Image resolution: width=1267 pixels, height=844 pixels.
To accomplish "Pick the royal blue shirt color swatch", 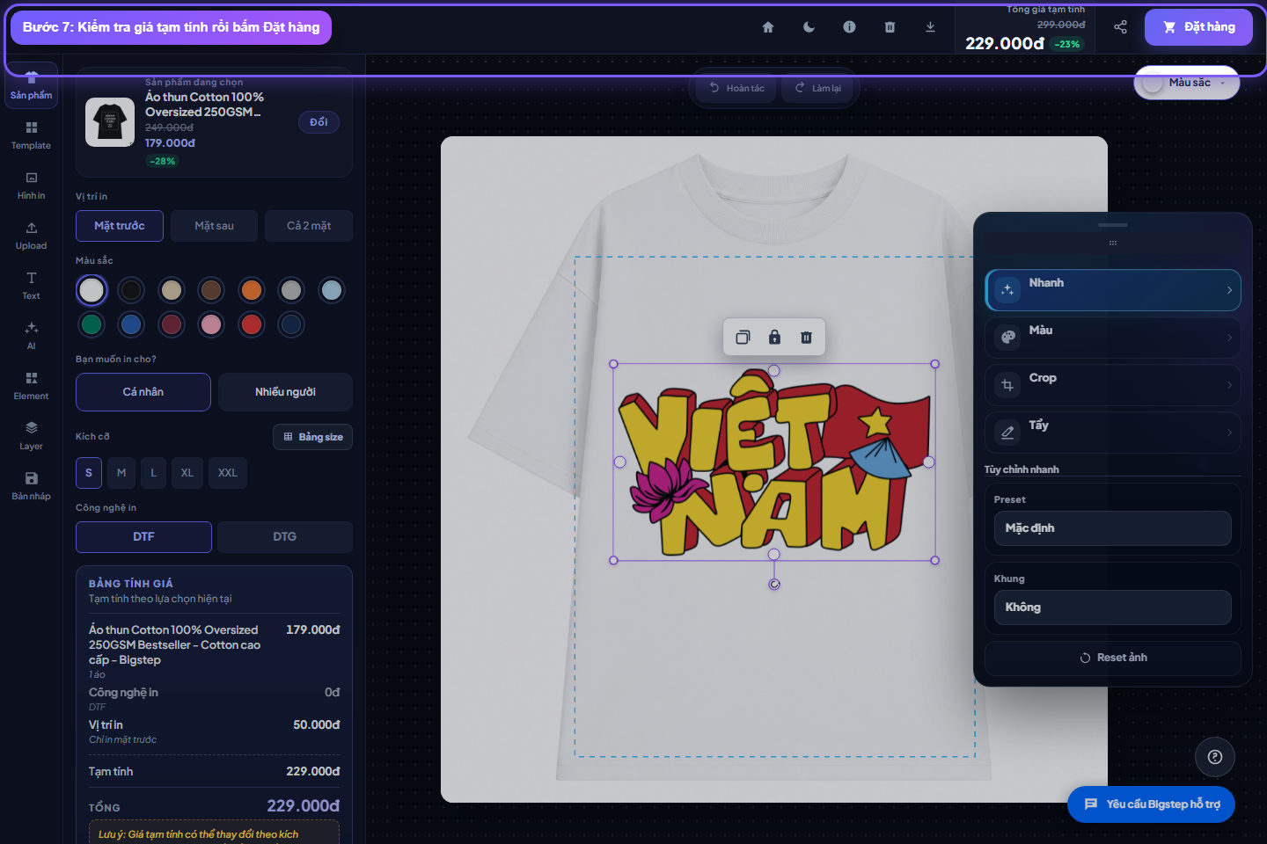I will pos(131,324).
